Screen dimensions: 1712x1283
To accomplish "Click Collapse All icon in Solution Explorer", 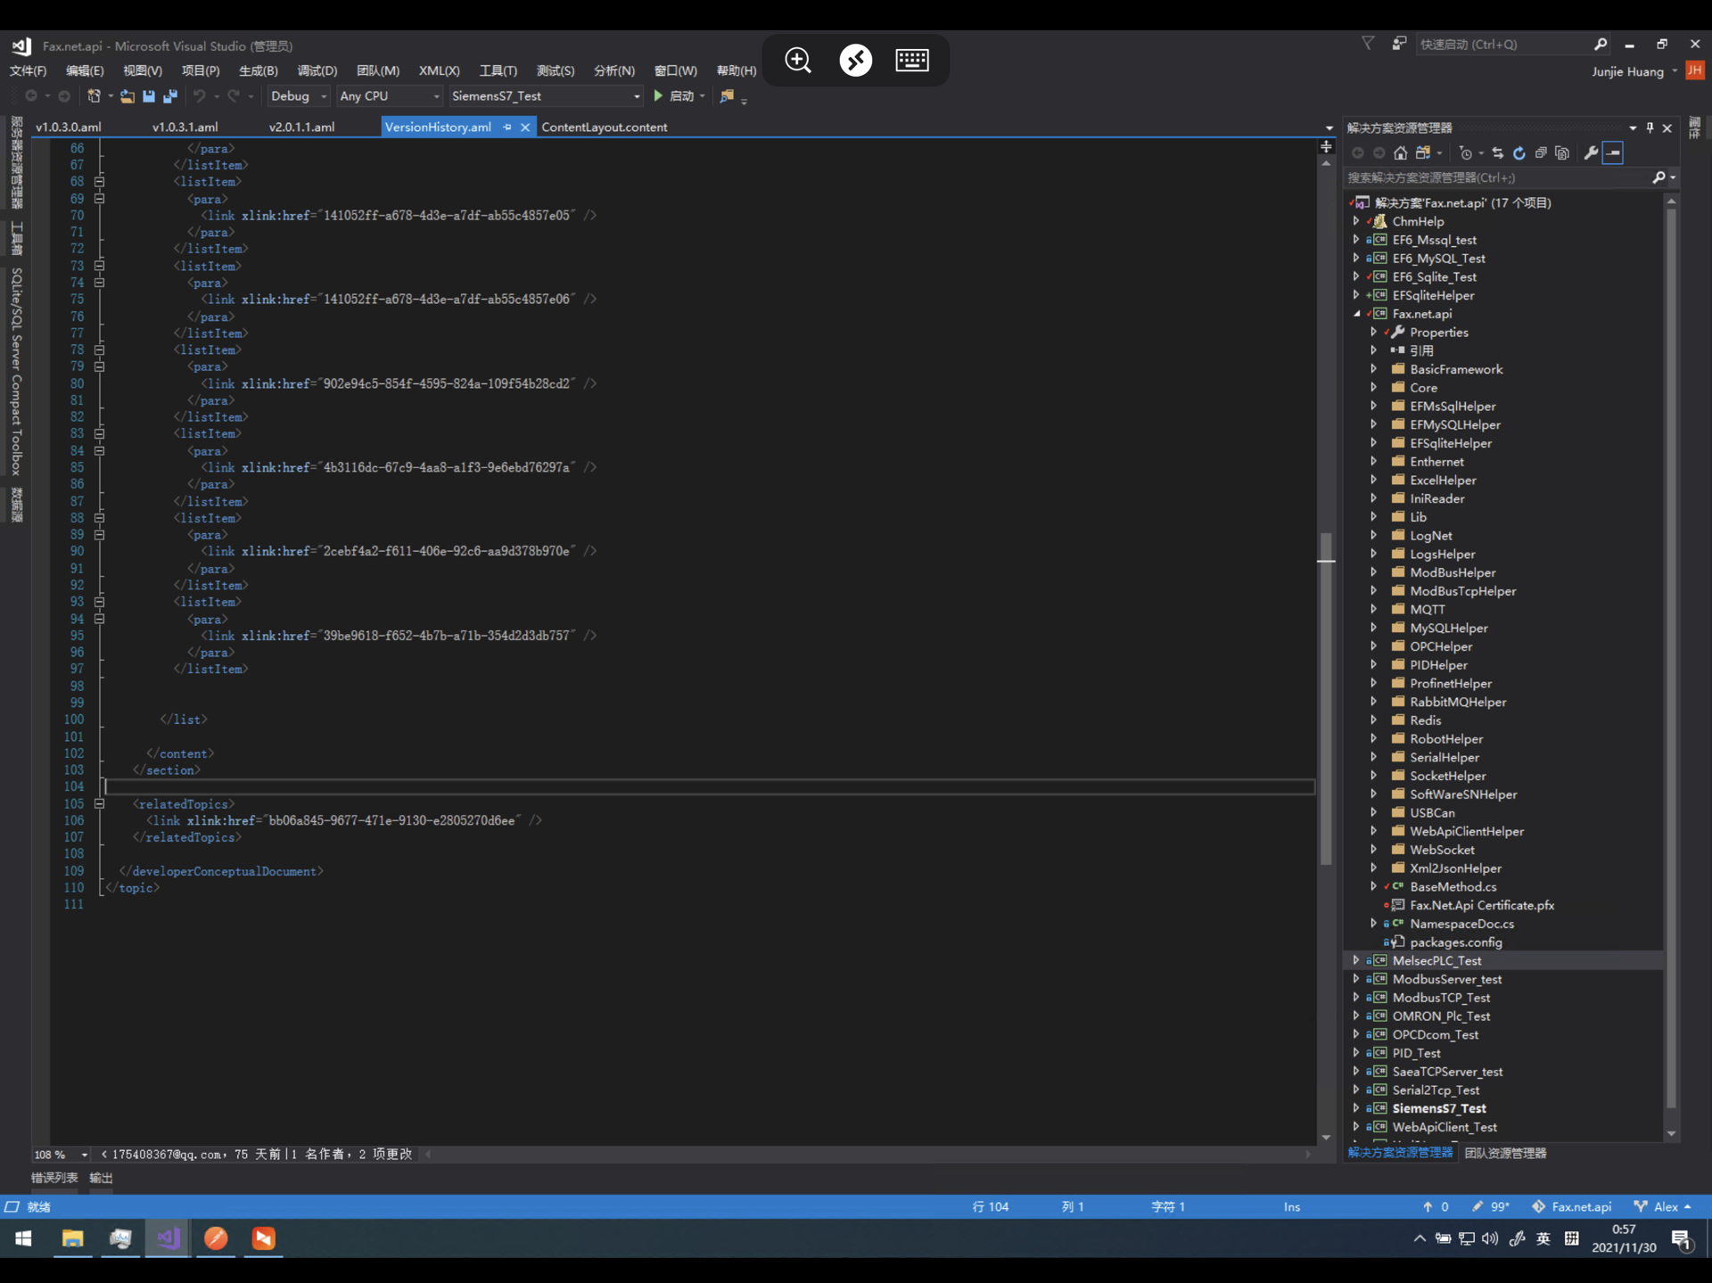I will [1540, 153].
